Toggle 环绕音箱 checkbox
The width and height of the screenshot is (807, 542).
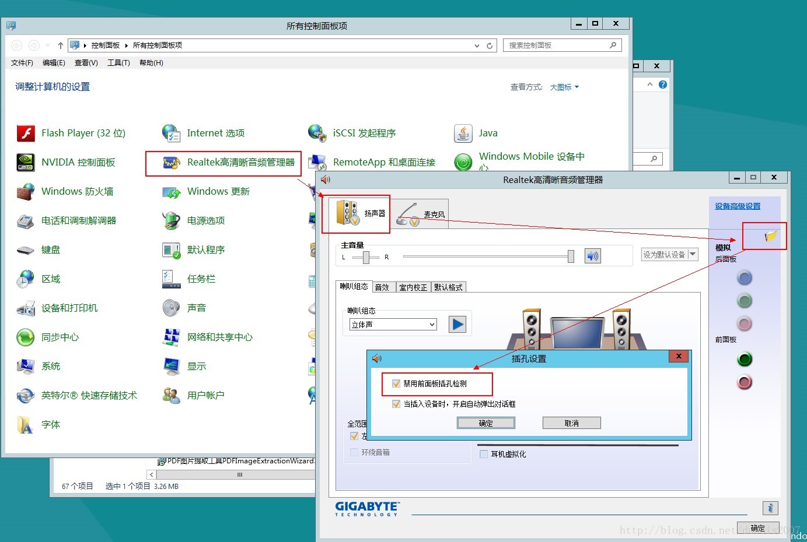354,452
